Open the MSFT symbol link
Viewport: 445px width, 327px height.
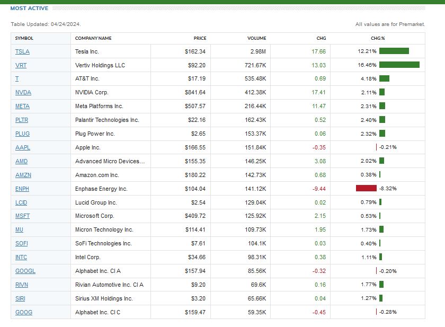point(23,216)
